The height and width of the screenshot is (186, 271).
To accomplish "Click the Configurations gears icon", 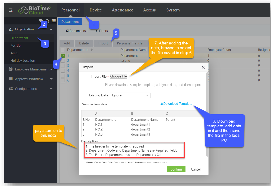I will pyautogui.click(x=11, y=89).
